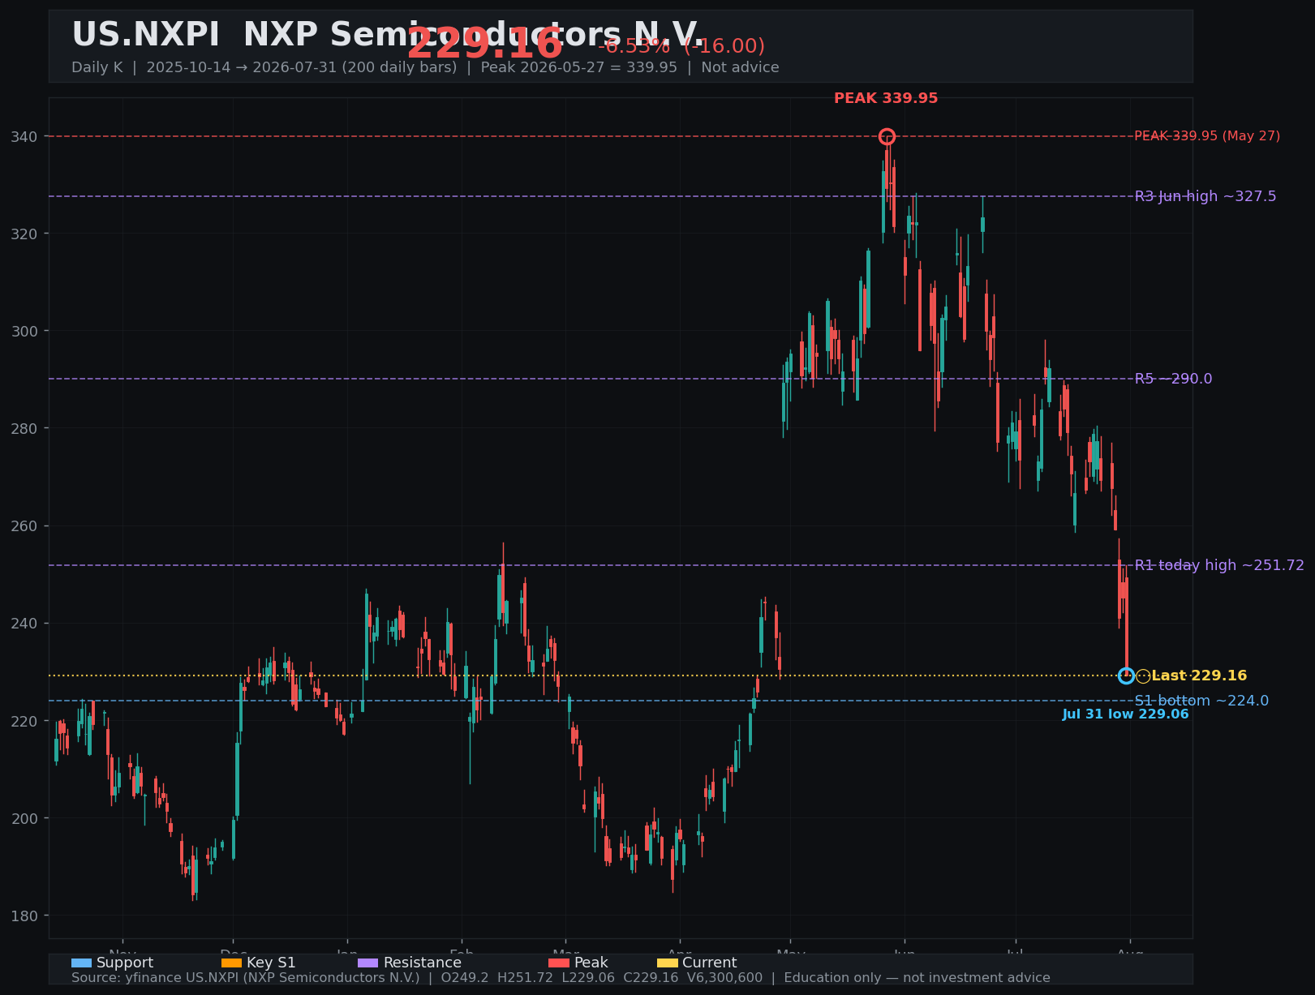Click the 'L229.06' low value in footer
The height and width of the screenshot is (995, 1315).
click(x=588, y=978)
